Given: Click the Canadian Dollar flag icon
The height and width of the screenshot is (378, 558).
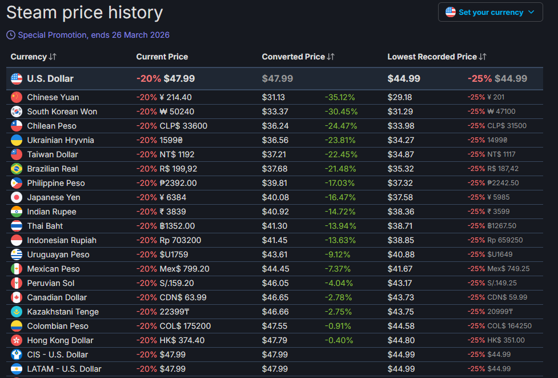Looking at the screenshot, I should tap(17, 297).
